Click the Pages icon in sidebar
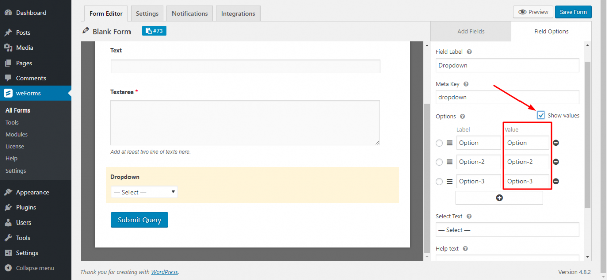 tap(8, 63)
